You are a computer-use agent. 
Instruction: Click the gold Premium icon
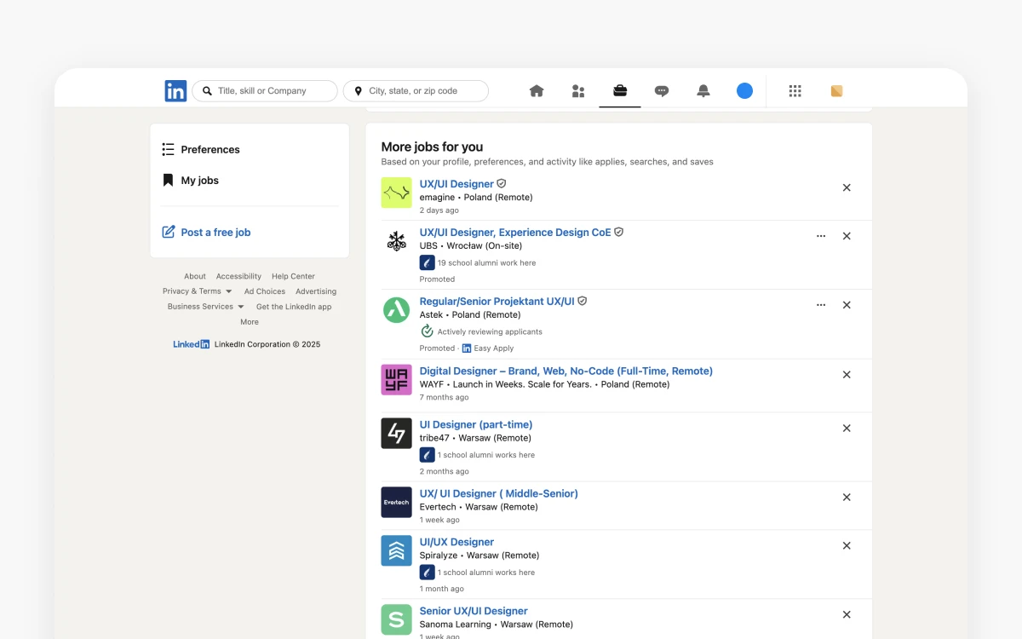[x=836, y=91]
